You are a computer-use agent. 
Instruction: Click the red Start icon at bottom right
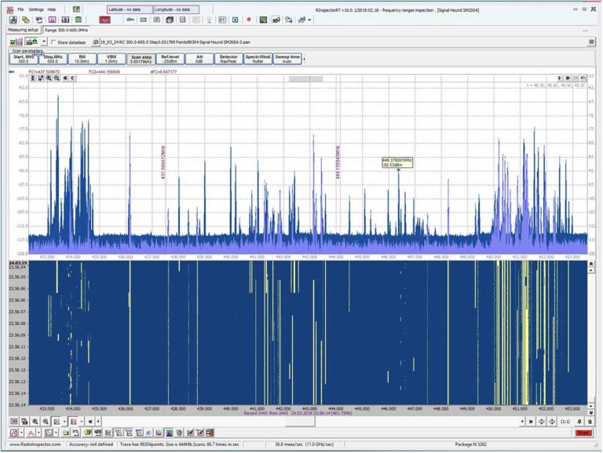pos(583,433)
